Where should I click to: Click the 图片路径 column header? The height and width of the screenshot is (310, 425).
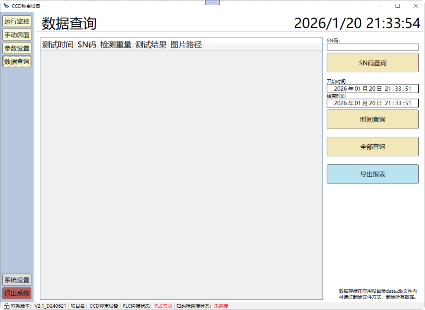click(x=186, y=44)
